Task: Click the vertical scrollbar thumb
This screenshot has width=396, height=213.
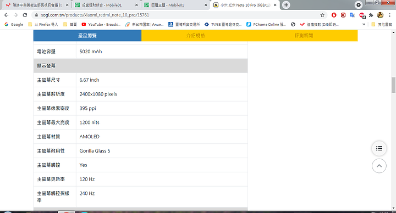Action: pos(393,85)
